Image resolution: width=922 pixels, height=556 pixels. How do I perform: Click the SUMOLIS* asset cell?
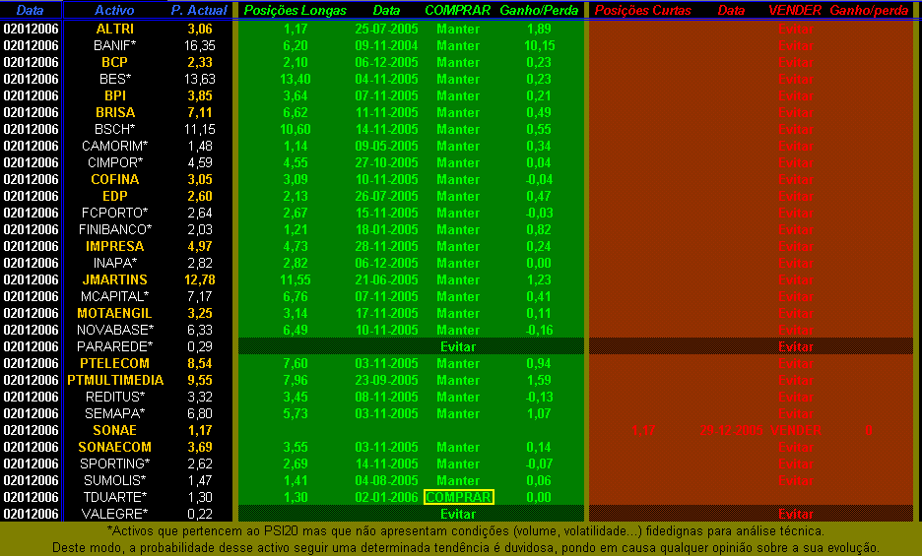click(114, 481)
